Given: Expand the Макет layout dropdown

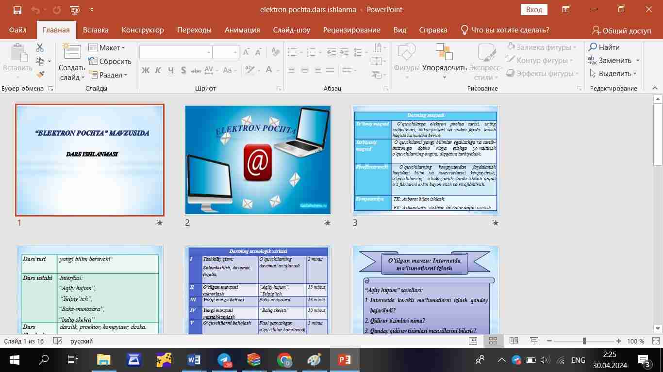Looking at the screenshot, I should click(107, 48).
